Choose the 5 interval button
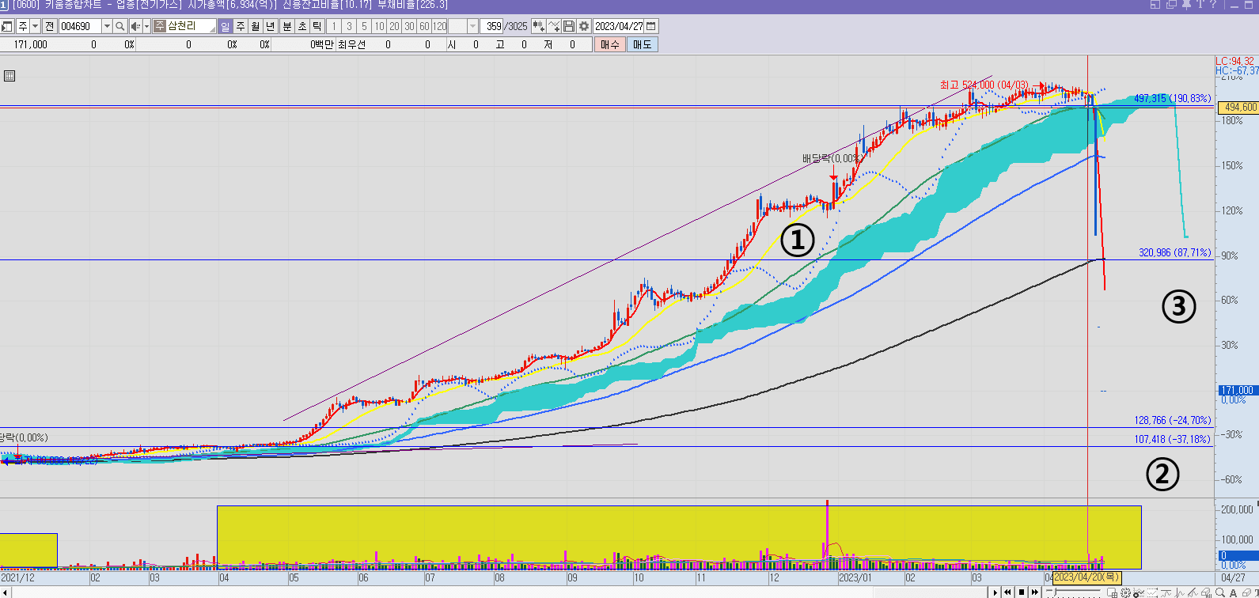 (364, 26)
